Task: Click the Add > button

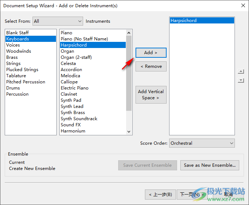Action: (151, 53)
